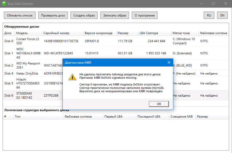The height and width of the screenshot is (153, 232).
Task: Click the LBA Сектора column header
Action: pyautogui.click(x=149, y=33)
